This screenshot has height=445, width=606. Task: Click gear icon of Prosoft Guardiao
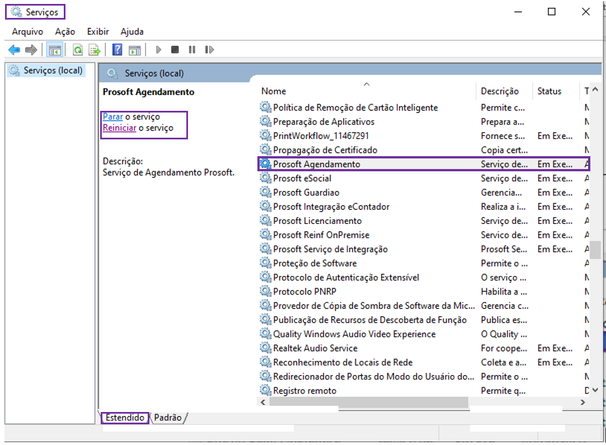pos(266,192)
